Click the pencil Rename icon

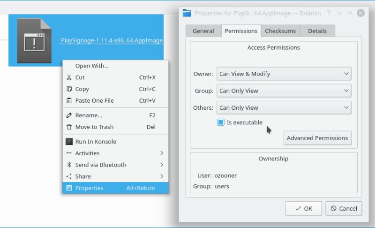point(69,115)
